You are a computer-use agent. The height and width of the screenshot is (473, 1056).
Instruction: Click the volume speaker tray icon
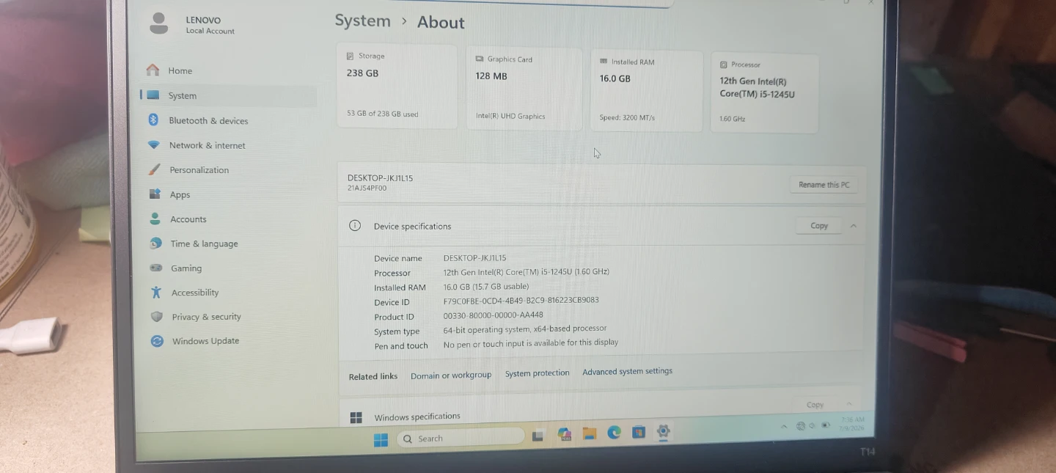tap(813, 425)
